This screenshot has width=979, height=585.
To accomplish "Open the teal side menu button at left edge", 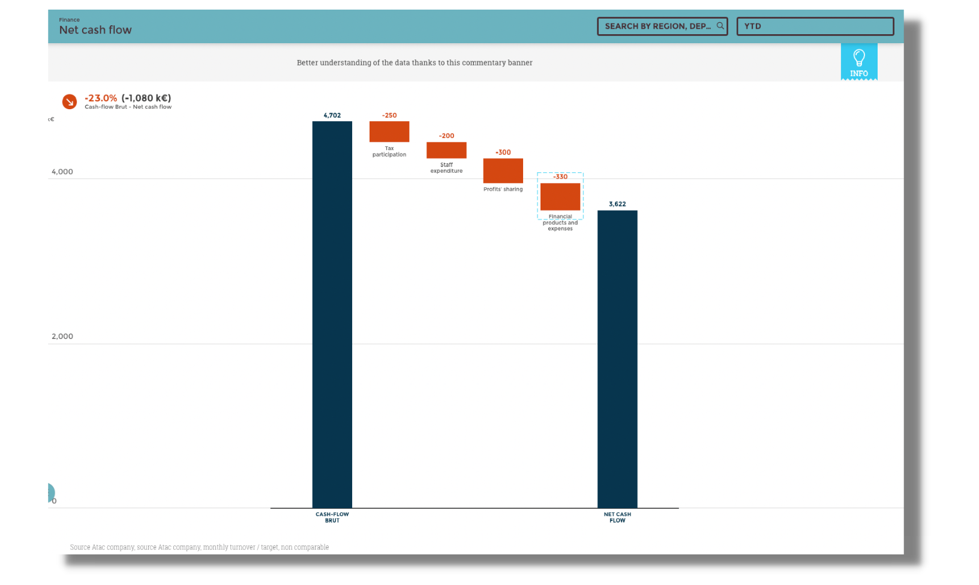I will (x=50, y=493).
